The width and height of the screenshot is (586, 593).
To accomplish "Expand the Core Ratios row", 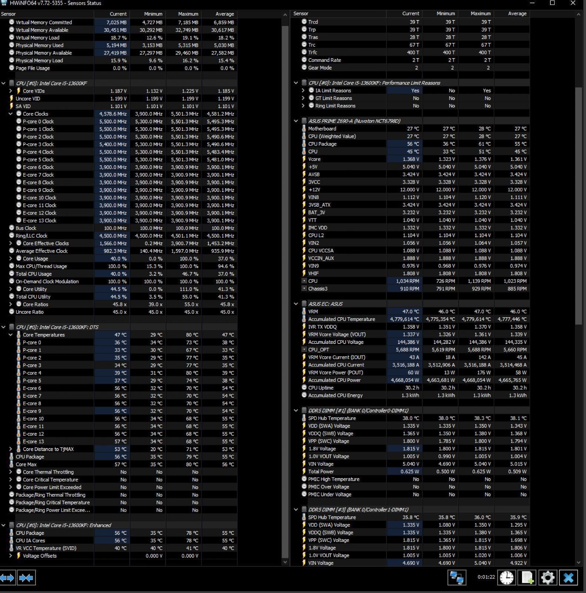I will (x=11, y=304).
